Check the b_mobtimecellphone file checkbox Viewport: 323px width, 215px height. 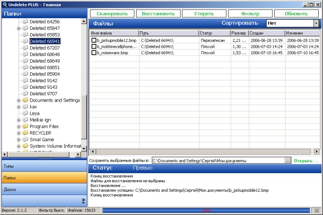(x=94, y=47)
